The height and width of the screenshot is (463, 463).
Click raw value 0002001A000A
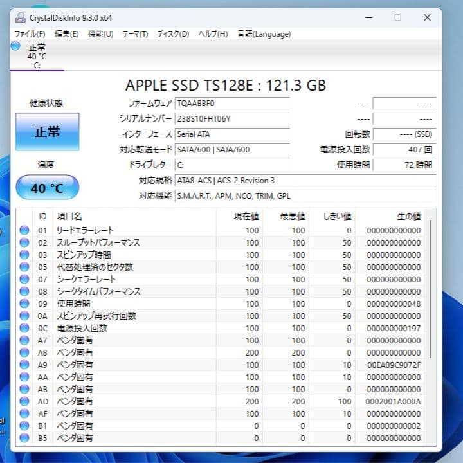click(393, 401)
